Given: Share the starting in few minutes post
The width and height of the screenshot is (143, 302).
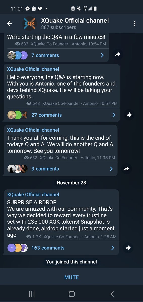Looking at the screenshot, I should pyautogui.click(x=118, y=54).
